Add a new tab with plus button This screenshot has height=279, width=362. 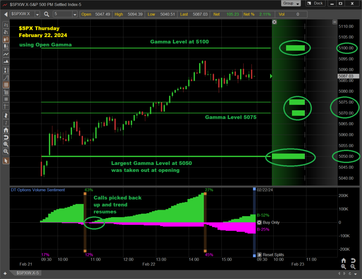[5, 273]
